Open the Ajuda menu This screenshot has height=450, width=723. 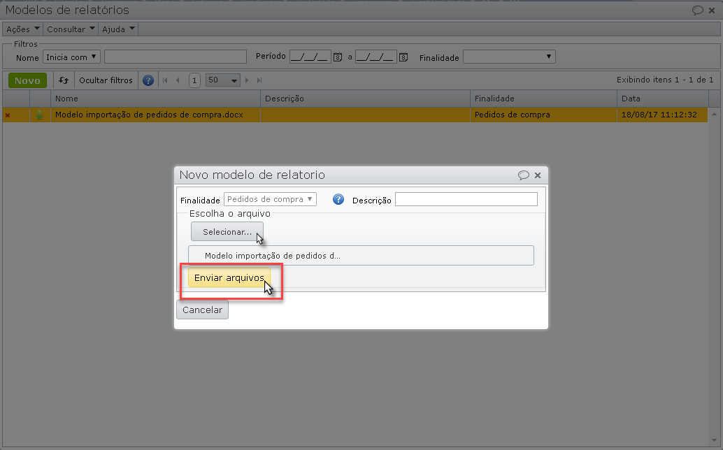[118, 29]
